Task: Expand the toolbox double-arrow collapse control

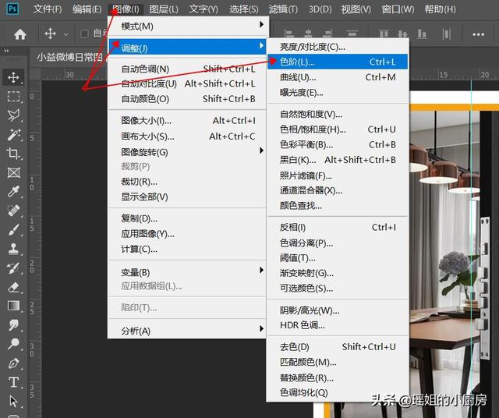Action: [6, 51]
